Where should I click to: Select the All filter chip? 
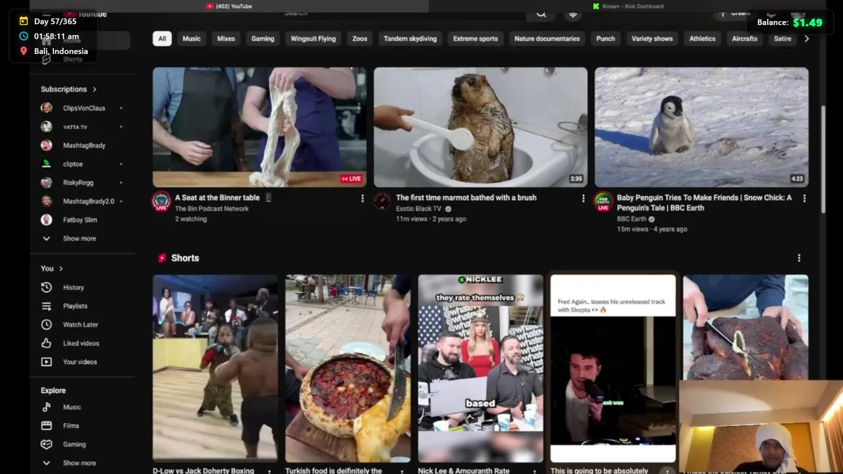point(162,39)
